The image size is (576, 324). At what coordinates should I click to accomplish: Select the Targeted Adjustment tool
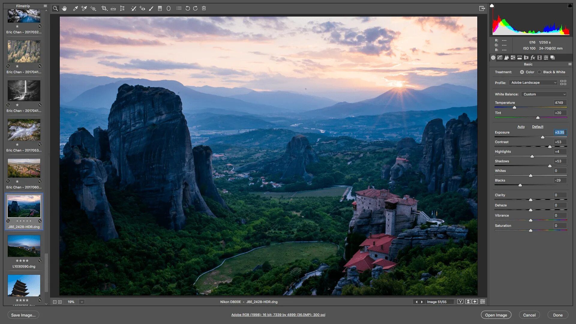pyautogui.click(x=93, y=8)
